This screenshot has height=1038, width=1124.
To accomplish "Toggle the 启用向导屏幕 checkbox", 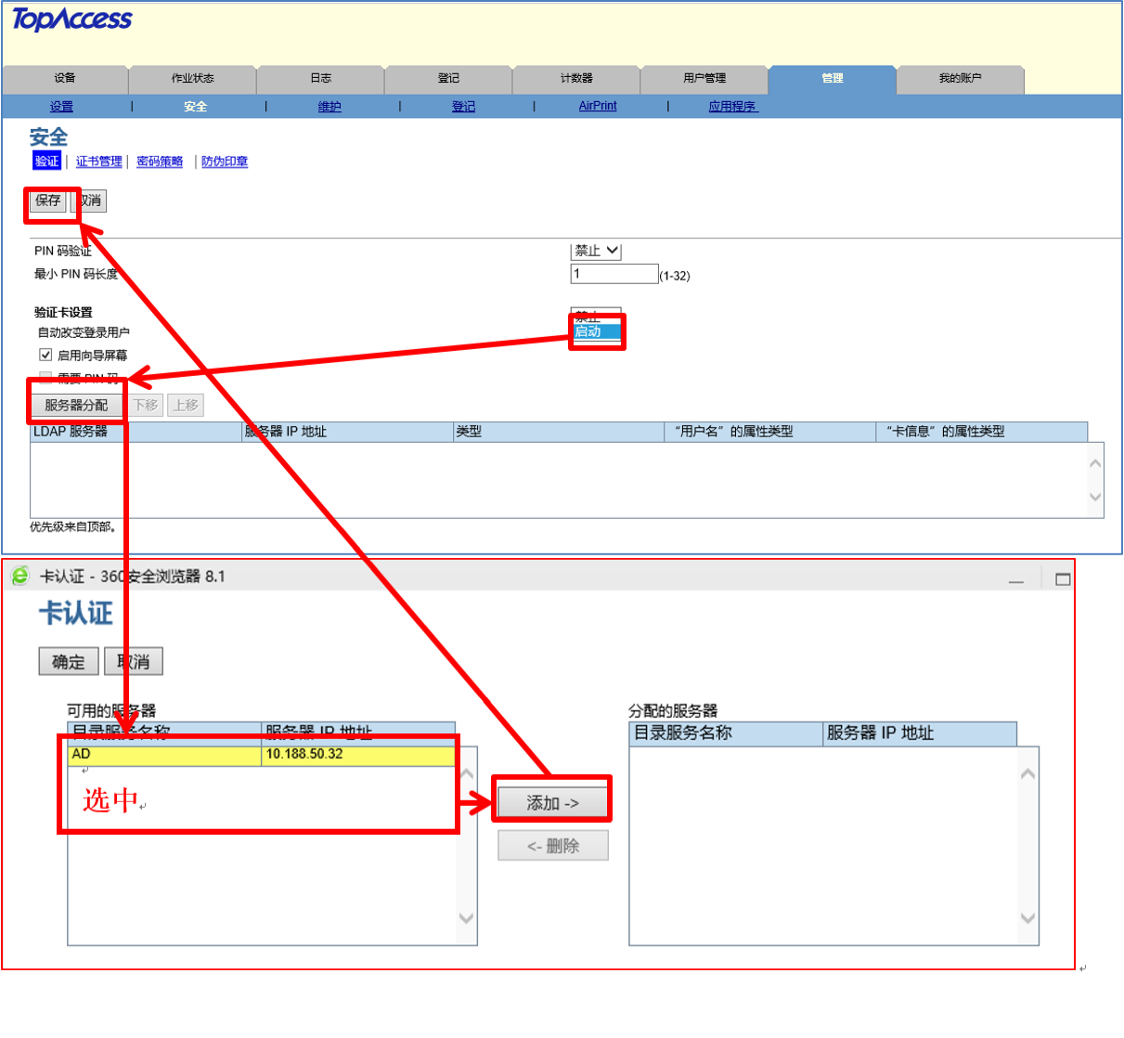I will point(45,355).
